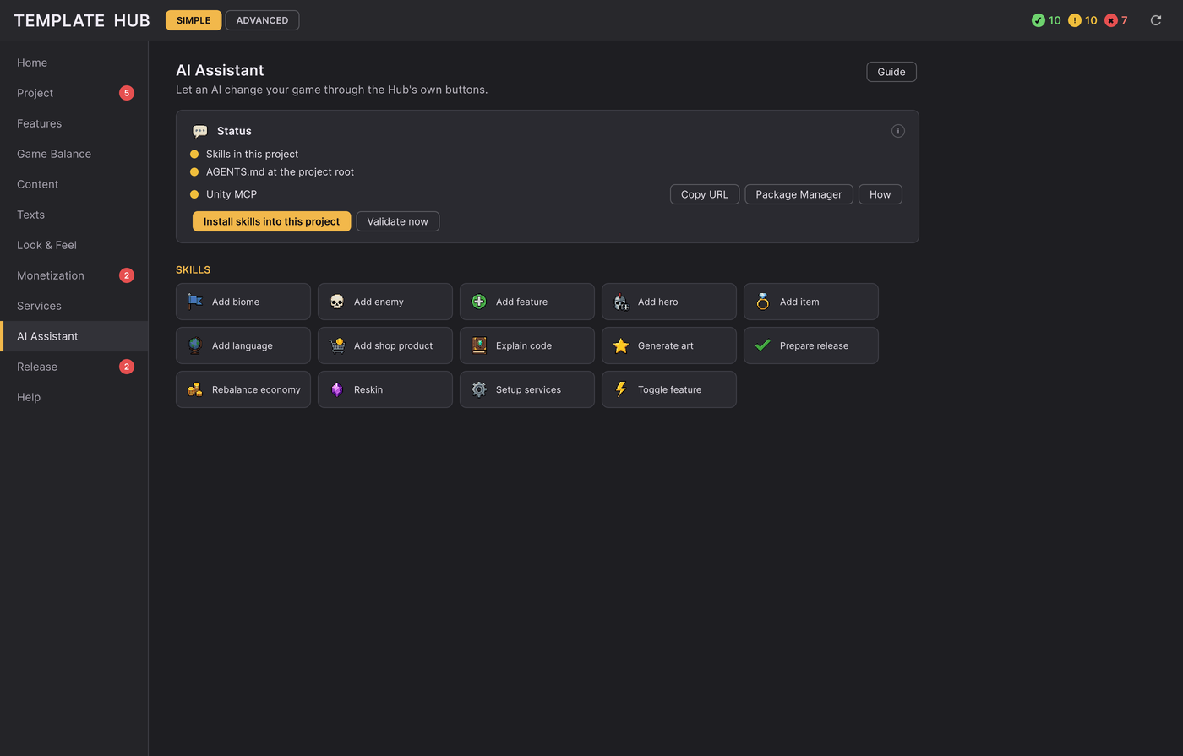Screen dimensions: 1183x756
Task: Click the Add feature plus icon
Action: click(479, 302)
